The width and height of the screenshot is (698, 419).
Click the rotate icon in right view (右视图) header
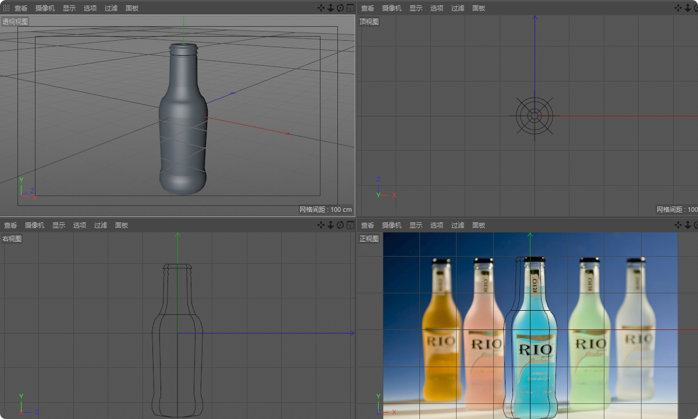click(x=340, y=225)
